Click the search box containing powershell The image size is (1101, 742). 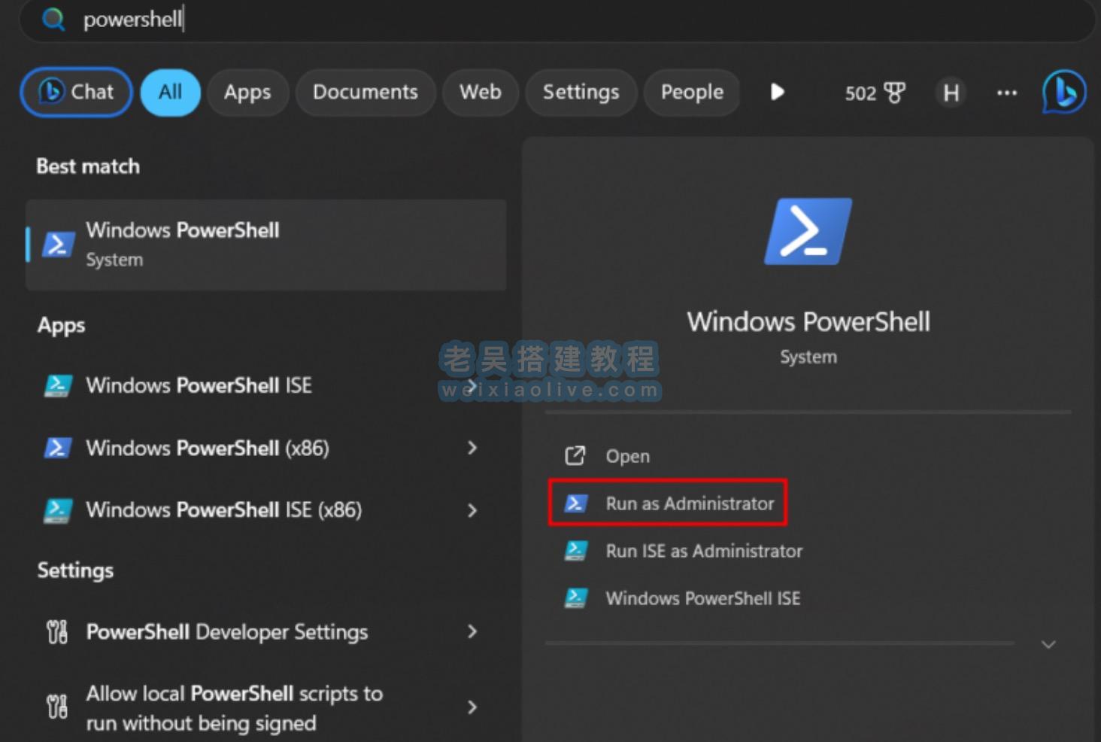(x=526, y=19)
